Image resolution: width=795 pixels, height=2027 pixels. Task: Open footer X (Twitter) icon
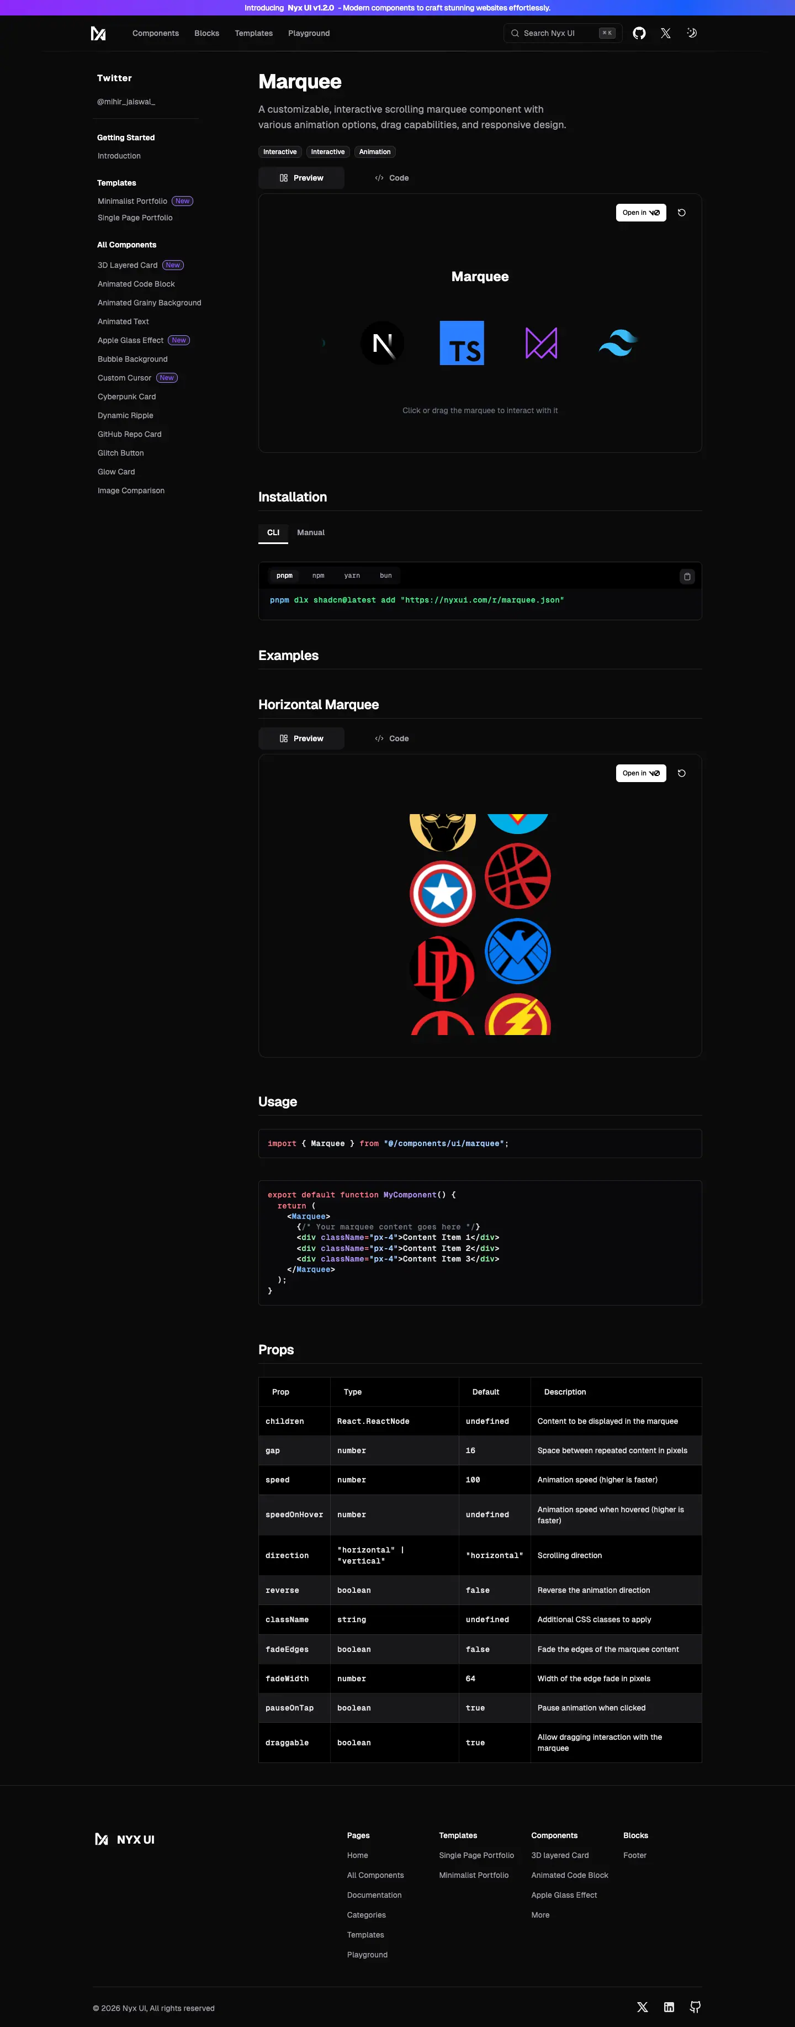click(643, 2007)
